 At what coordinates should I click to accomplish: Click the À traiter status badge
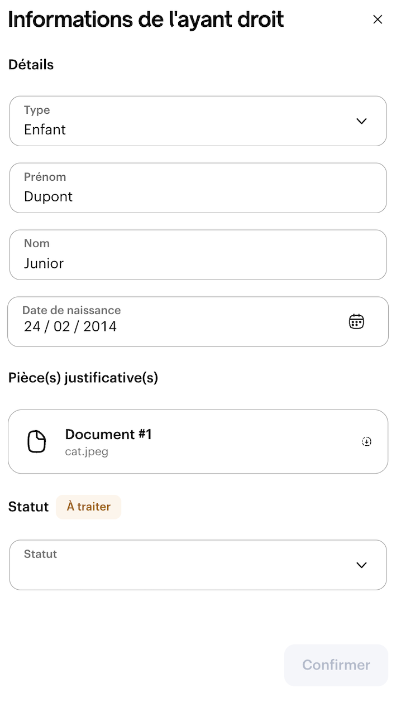[x=88, y=507]
